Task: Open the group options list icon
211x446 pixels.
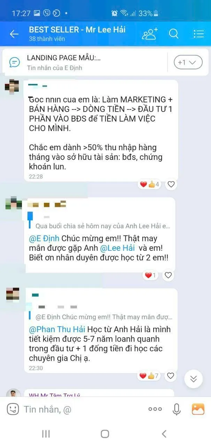Action: click(x=199, y=34)
